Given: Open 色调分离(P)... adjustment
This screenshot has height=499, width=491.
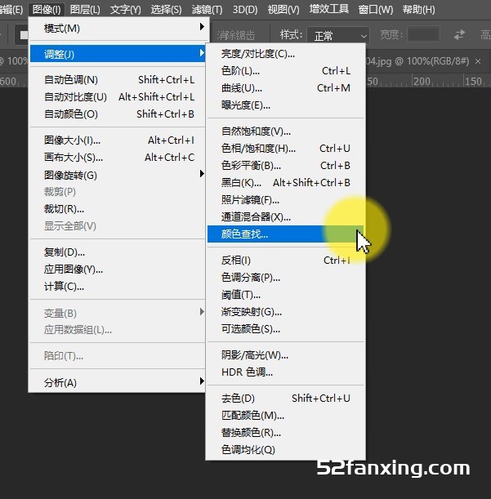Looking at the screenshot, I should pos(285,278).
